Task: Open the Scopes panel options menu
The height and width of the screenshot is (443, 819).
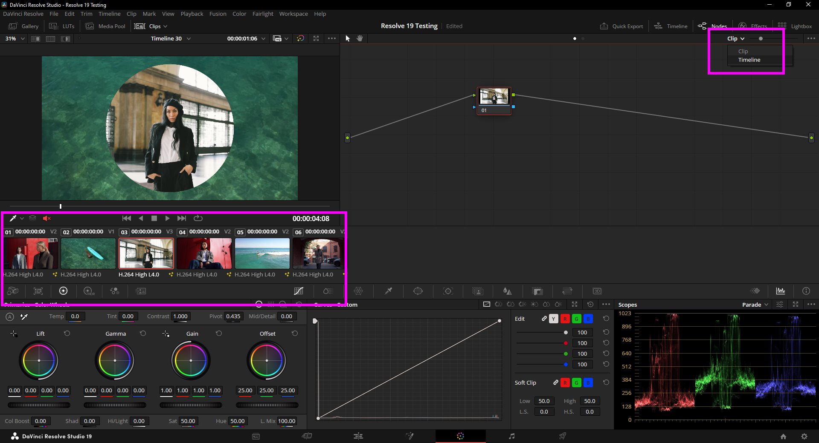Action: (x=811, y=304)
